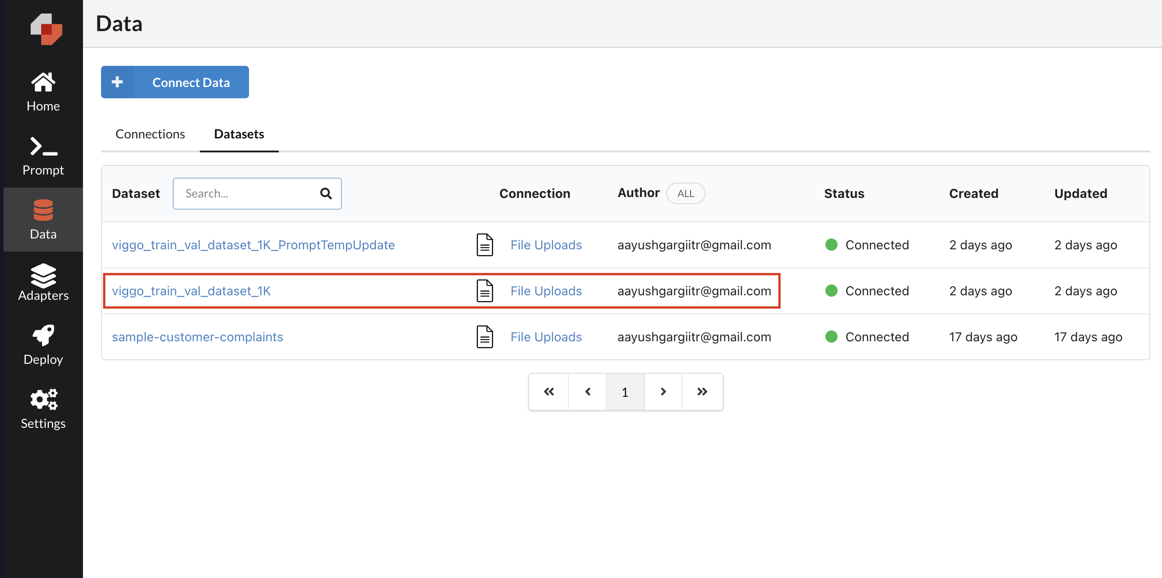Select the Data database icon

tap(43, 210)
